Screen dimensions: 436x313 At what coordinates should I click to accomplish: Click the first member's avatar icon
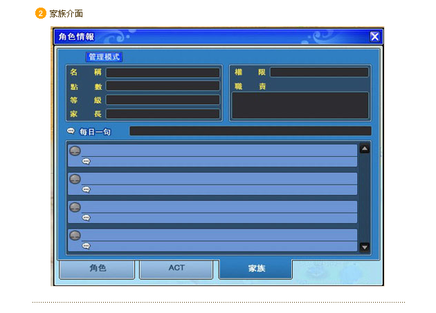point(75,151)
